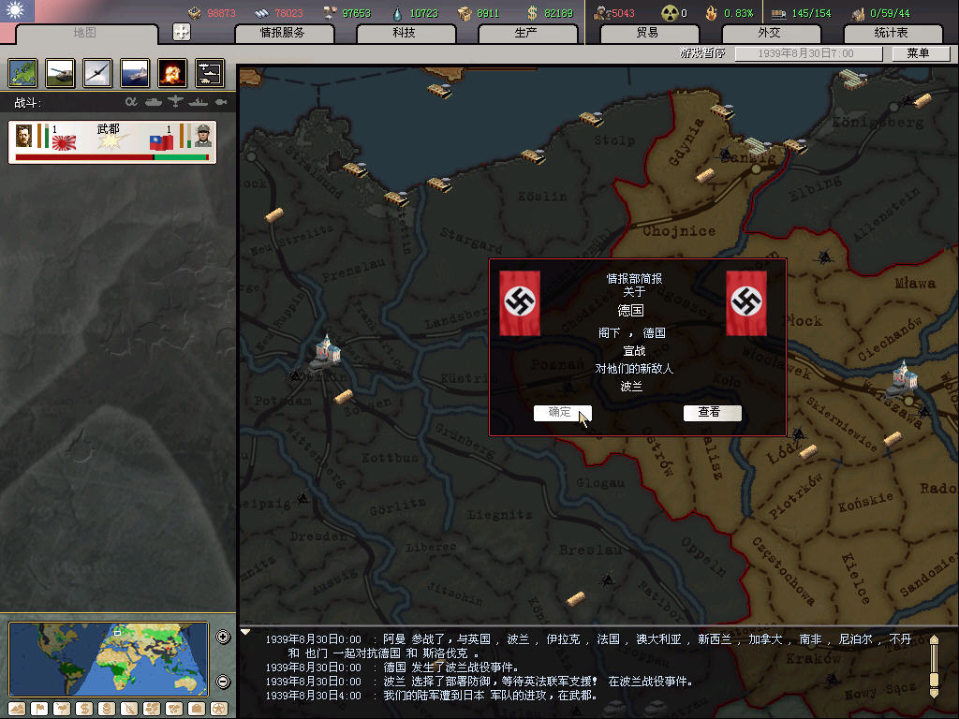Select economic map mode dollar icon
The image size is (959, 719).
[x=84, y=709]
